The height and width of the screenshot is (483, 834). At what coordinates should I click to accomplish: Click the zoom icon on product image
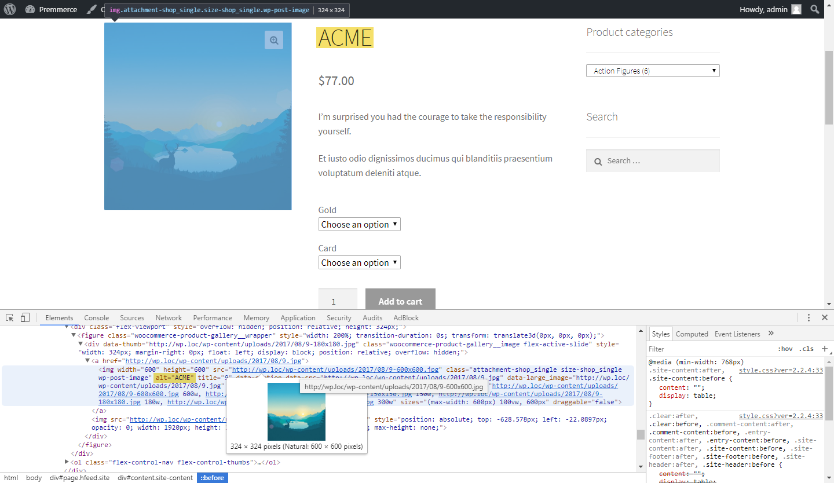(x=274, y=40)
